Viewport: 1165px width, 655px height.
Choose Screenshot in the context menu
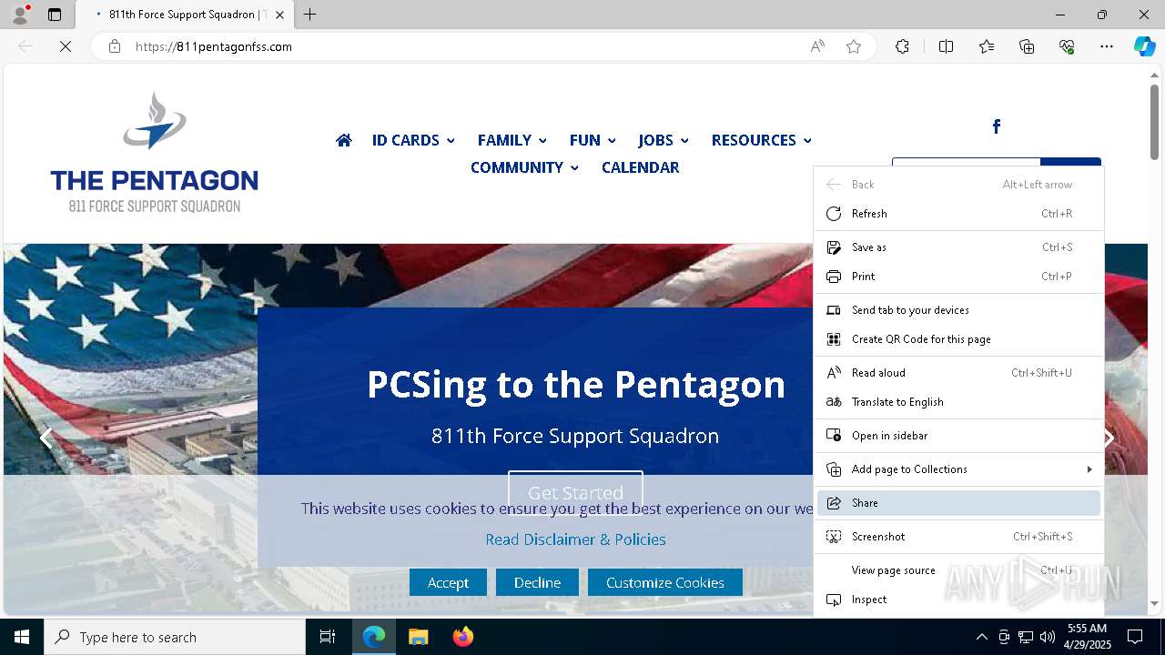coord(958,537)
